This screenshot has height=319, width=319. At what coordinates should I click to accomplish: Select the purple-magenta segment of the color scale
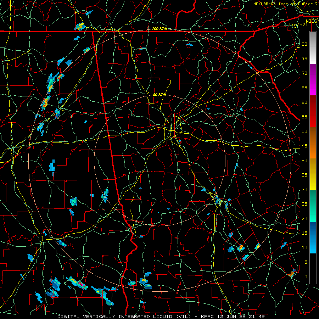(313, 79)
